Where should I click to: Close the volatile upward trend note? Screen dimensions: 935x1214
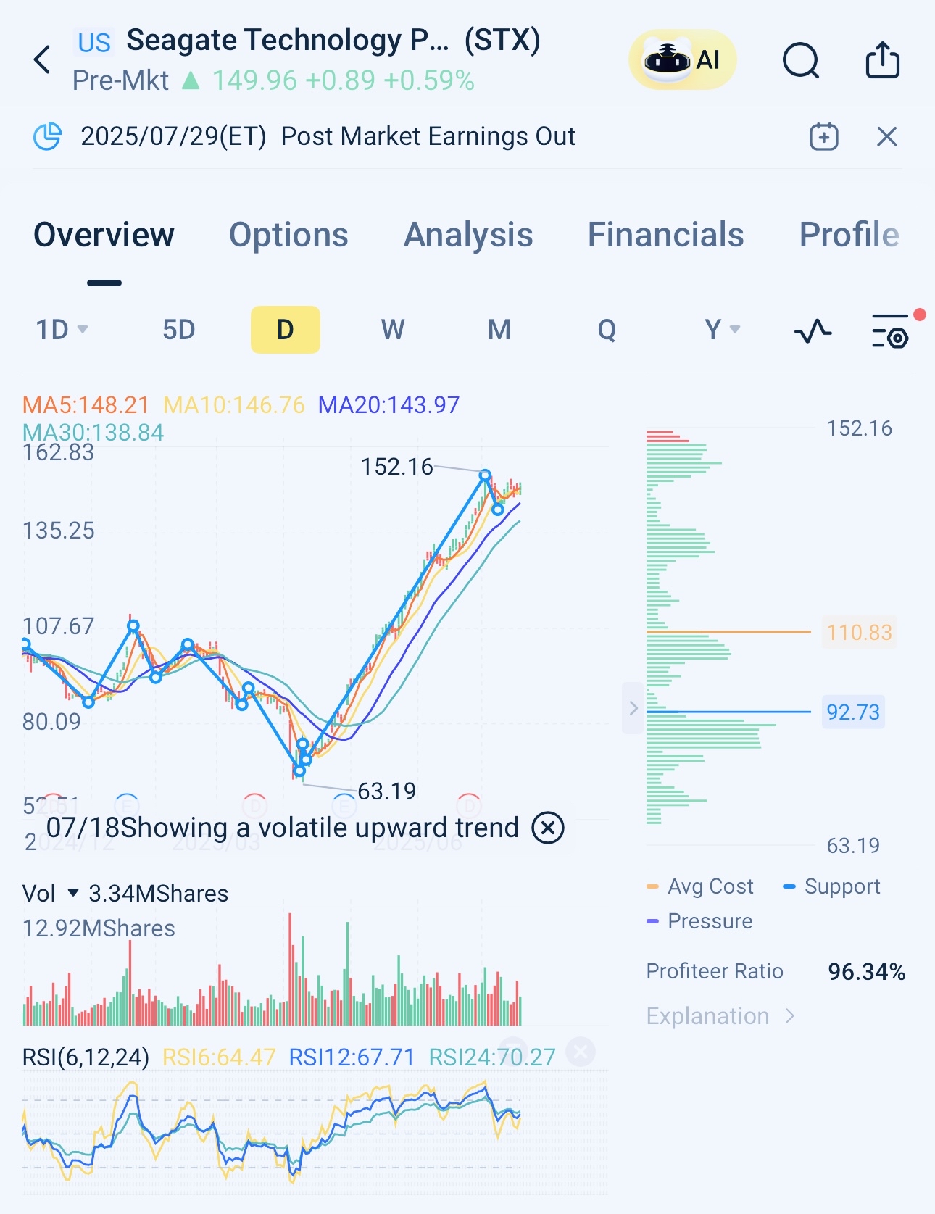point(548,828)
